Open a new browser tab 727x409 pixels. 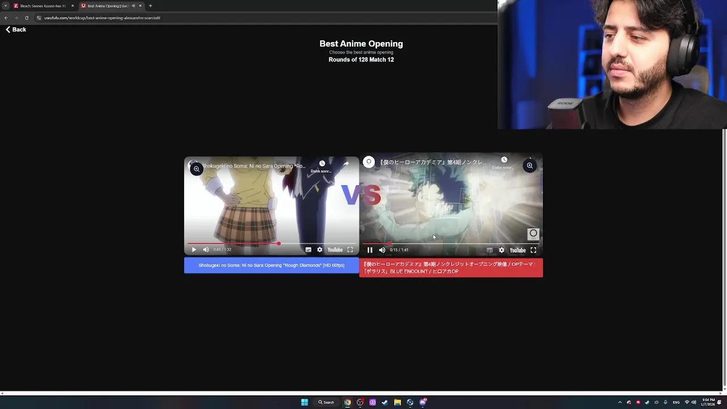[151, 6]
